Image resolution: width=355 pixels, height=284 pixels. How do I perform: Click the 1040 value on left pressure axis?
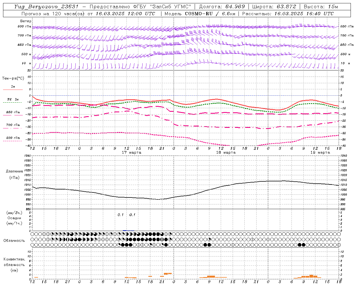(x=27, y=156)
